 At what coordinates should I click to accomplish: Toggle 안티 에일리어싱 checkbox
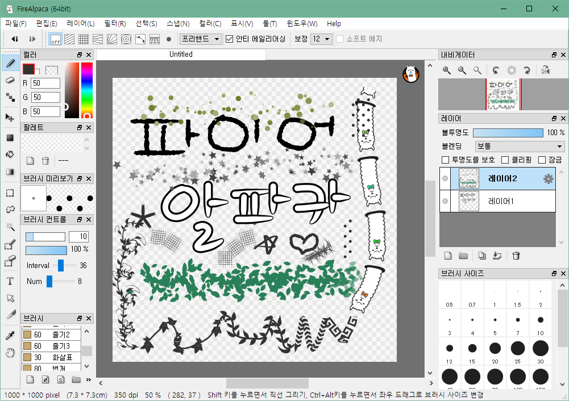coord(229,39)
